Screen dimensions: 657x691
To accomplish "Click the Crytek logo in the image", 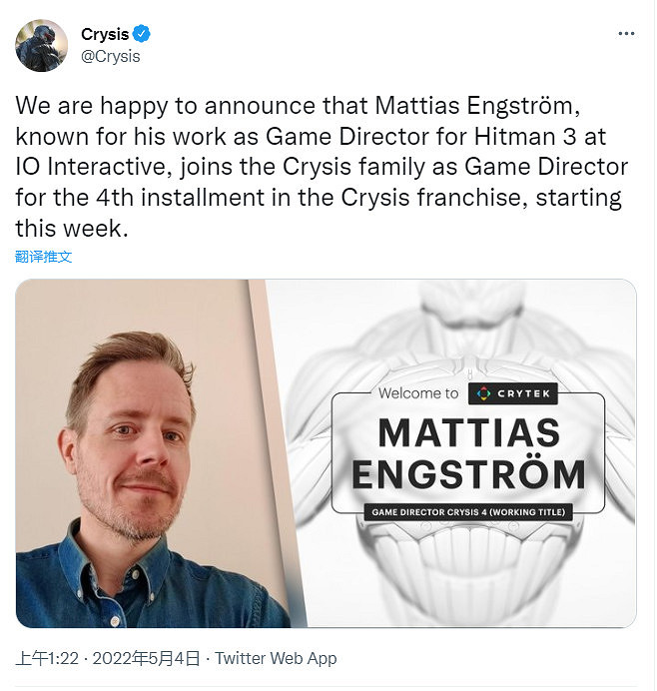I will (513, 393).
